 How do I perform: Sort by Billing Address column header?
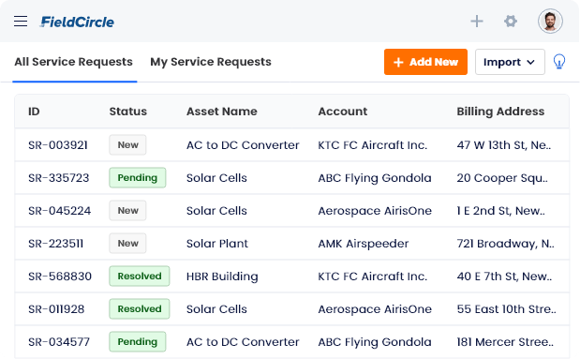pos(500,112)
